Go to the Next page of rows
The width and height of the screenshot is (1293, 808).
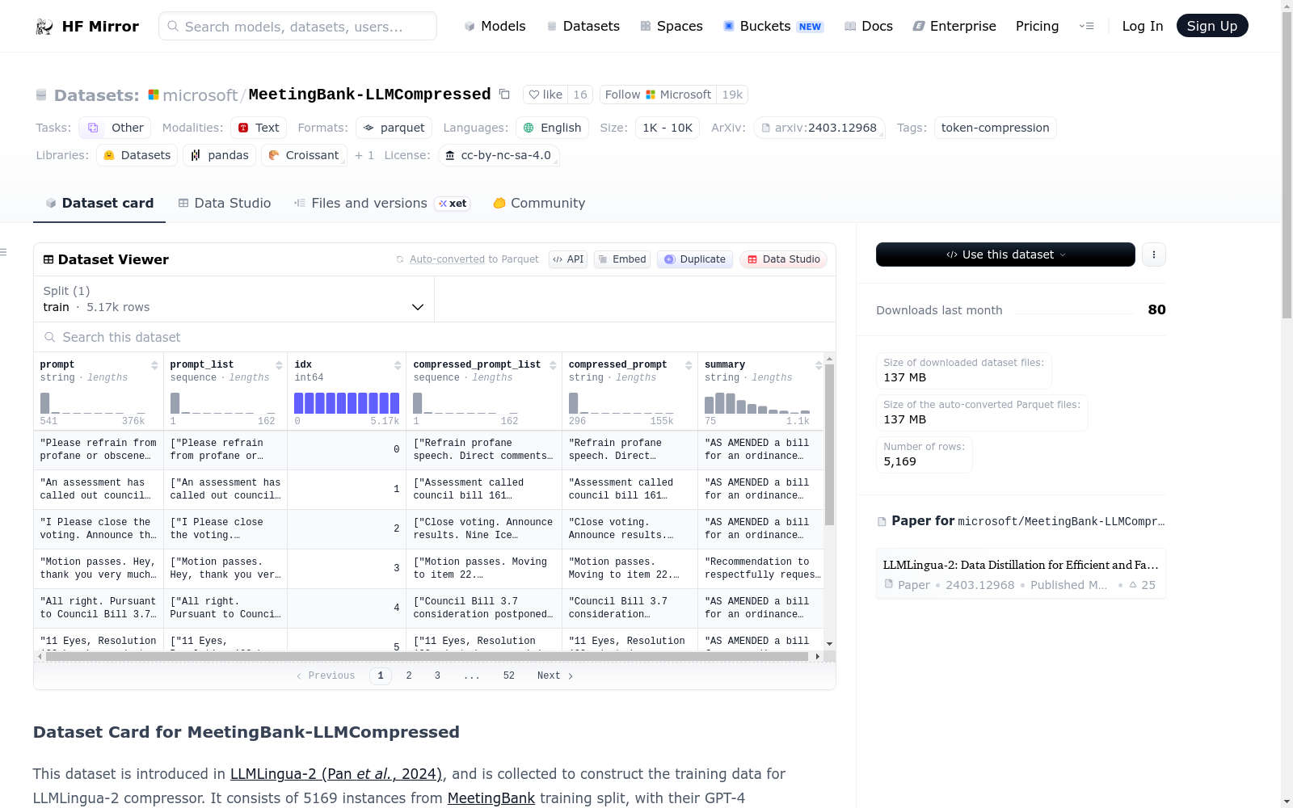pos(555,675)
